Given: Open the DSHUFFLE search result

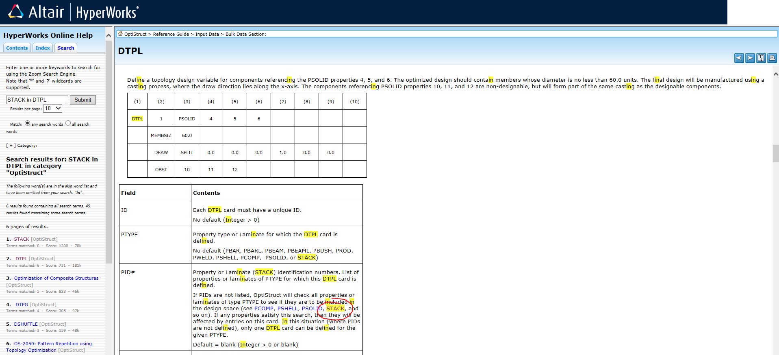Looking at the screenshot, I should click(x=26, y=324).
